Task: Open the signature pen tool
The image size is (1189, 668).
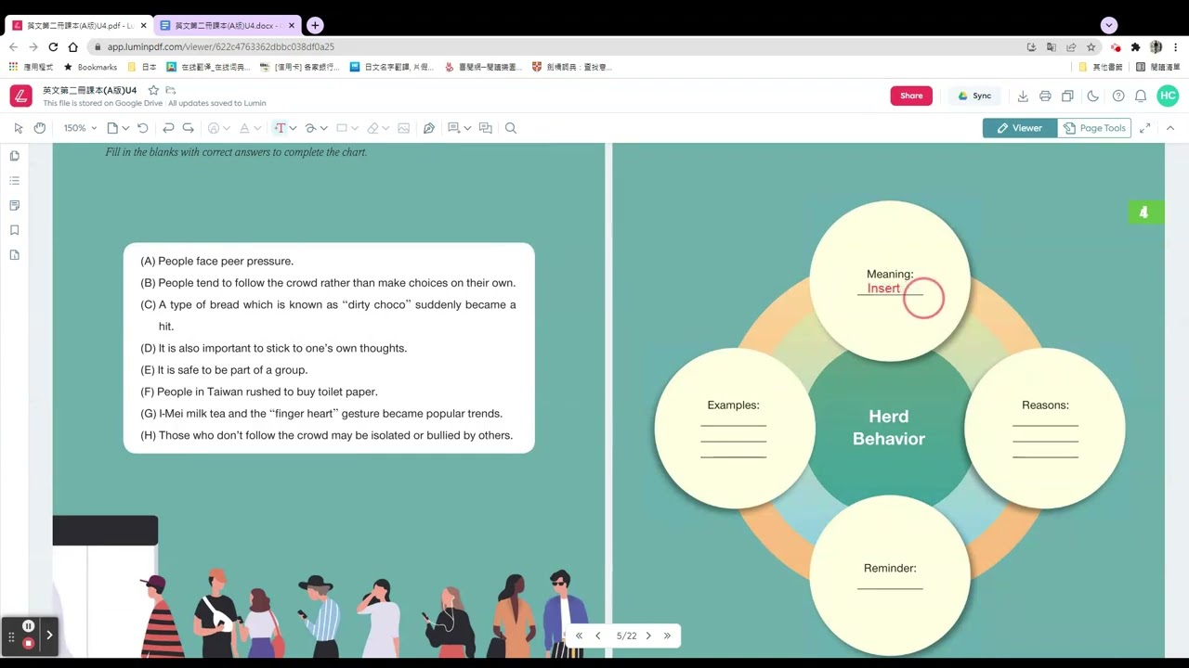Action: [429, 128]
